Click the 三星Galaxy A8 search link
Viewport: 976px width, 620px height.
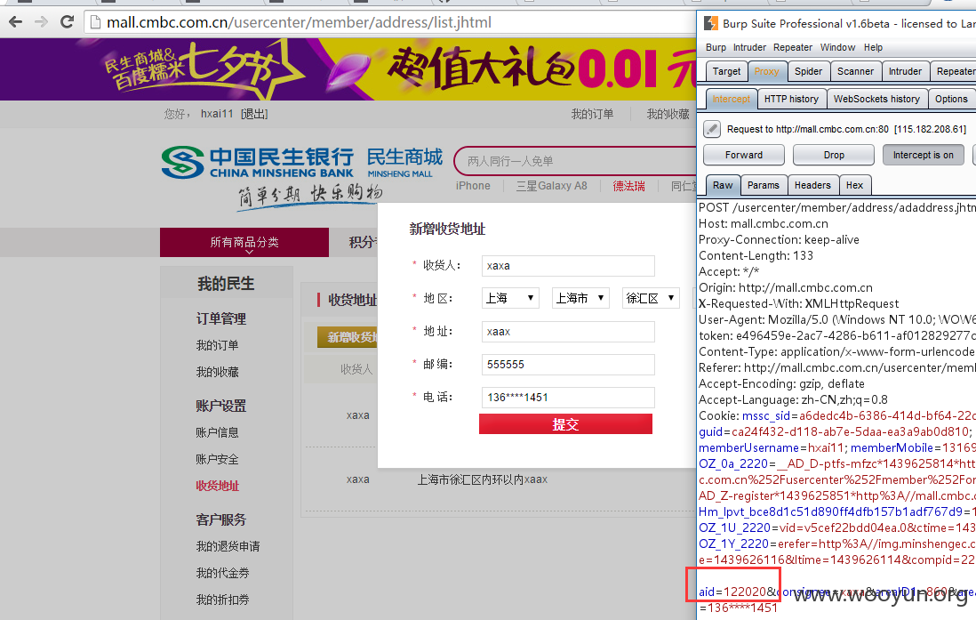(551, 186)
